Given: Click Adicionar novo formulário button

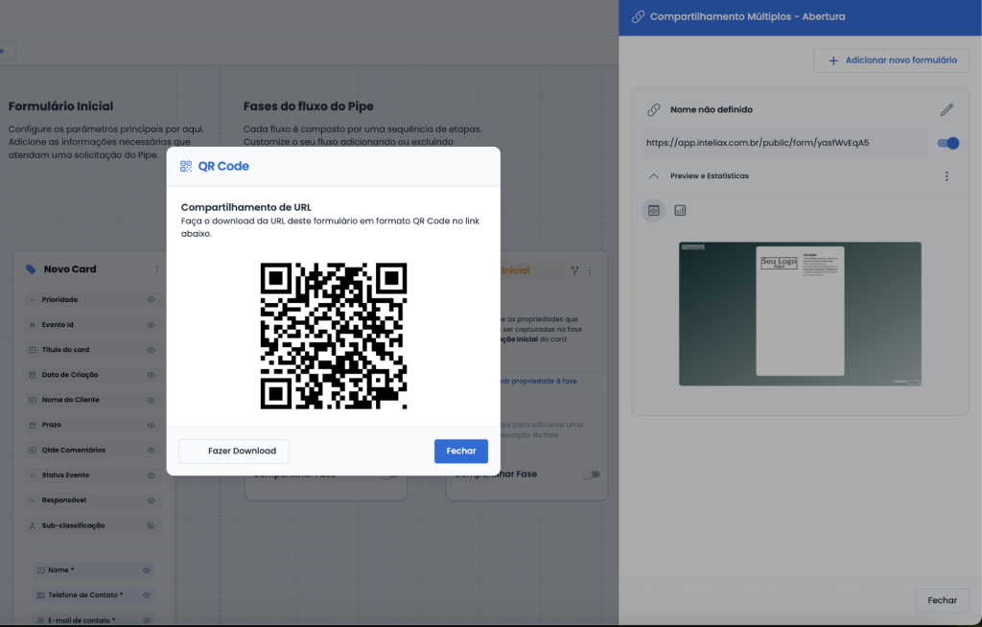Looking at the screenshot, I should (x=891, y=60).
